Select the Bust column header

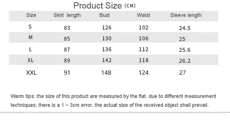tap(105, 15)
